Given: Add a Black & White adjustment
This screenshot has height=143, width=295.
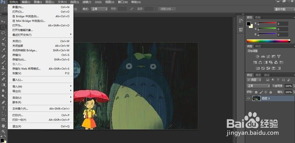Looking at the screenshot, I should pos(266,62).
